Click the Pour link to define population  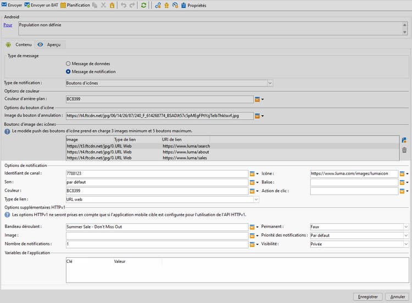tap(8, 25)
